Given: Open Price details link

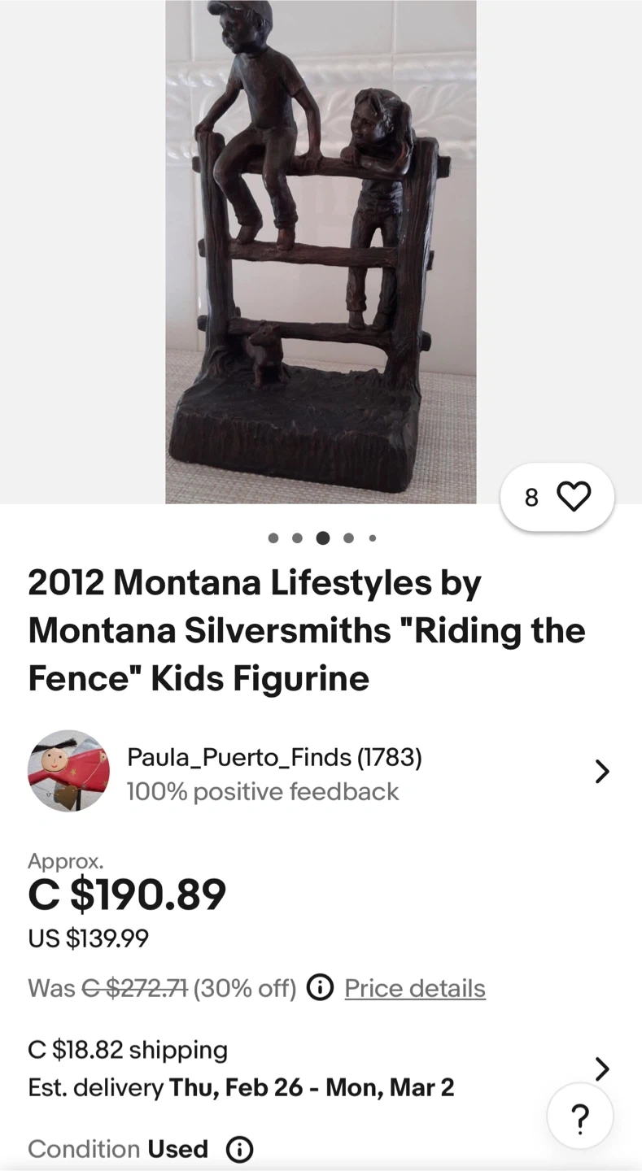Looking at the screenshot, I should pos(415,988).
